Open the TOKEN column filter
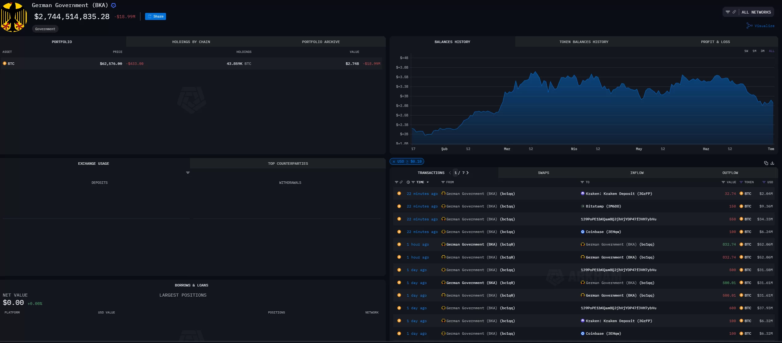The height and width of the screenshot is (343, 782). (741, 182)
